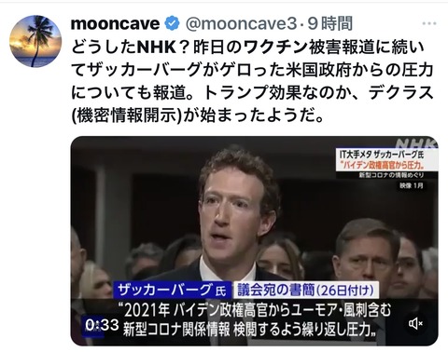Play the Zuckerberg NHK video
The height and width of the screenshot is (352, 448).
pos(254,241)
